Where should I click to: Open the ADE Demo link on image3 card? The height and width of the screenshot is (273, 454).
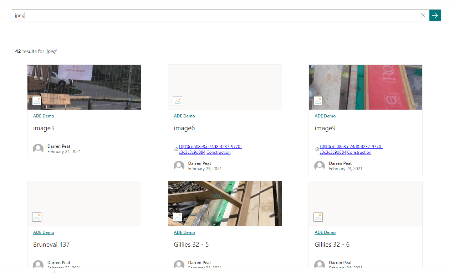tap(44, 116)
